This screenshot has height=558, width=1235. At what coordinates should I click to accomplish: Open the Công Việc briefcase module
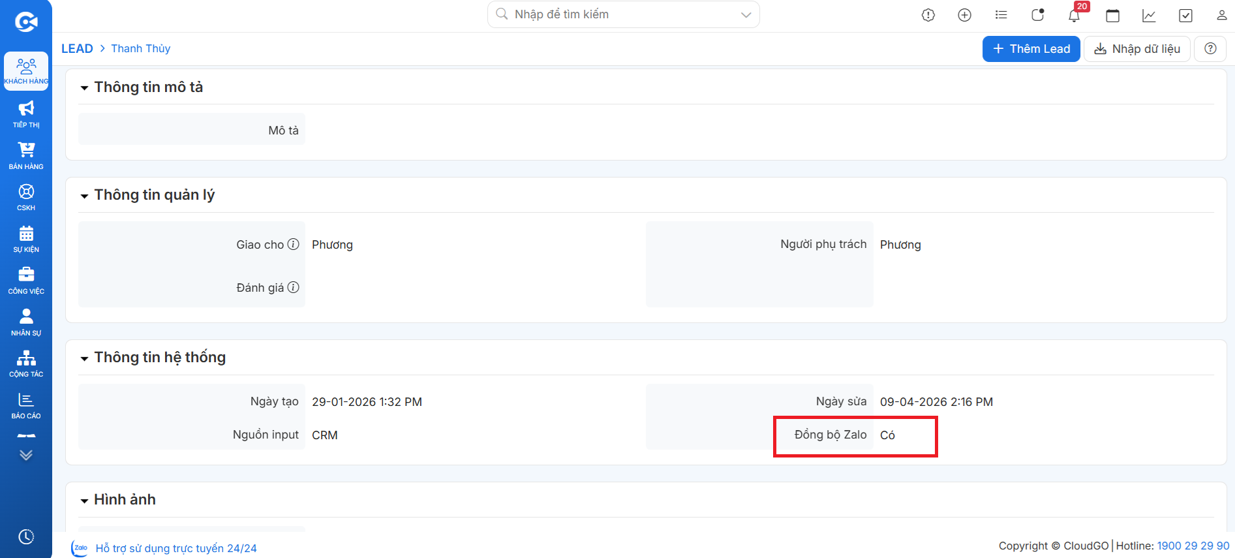point(26,281)
